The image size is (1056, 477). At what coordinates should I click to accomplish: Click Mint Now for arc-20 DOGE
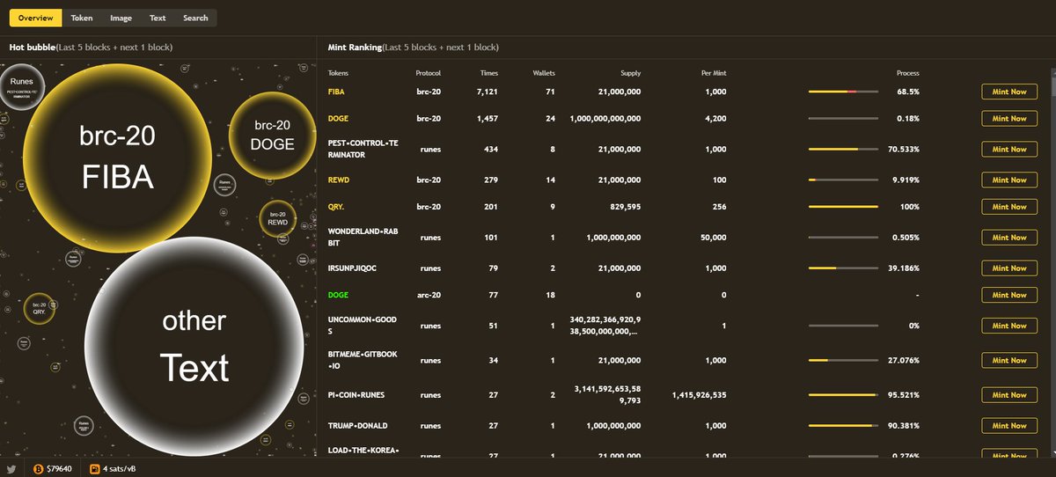point(1009,295)
